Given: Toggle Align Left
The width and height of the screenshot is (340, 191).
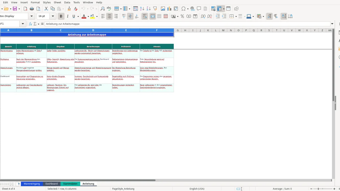Looking at the screenshot, I should (103, 16).
